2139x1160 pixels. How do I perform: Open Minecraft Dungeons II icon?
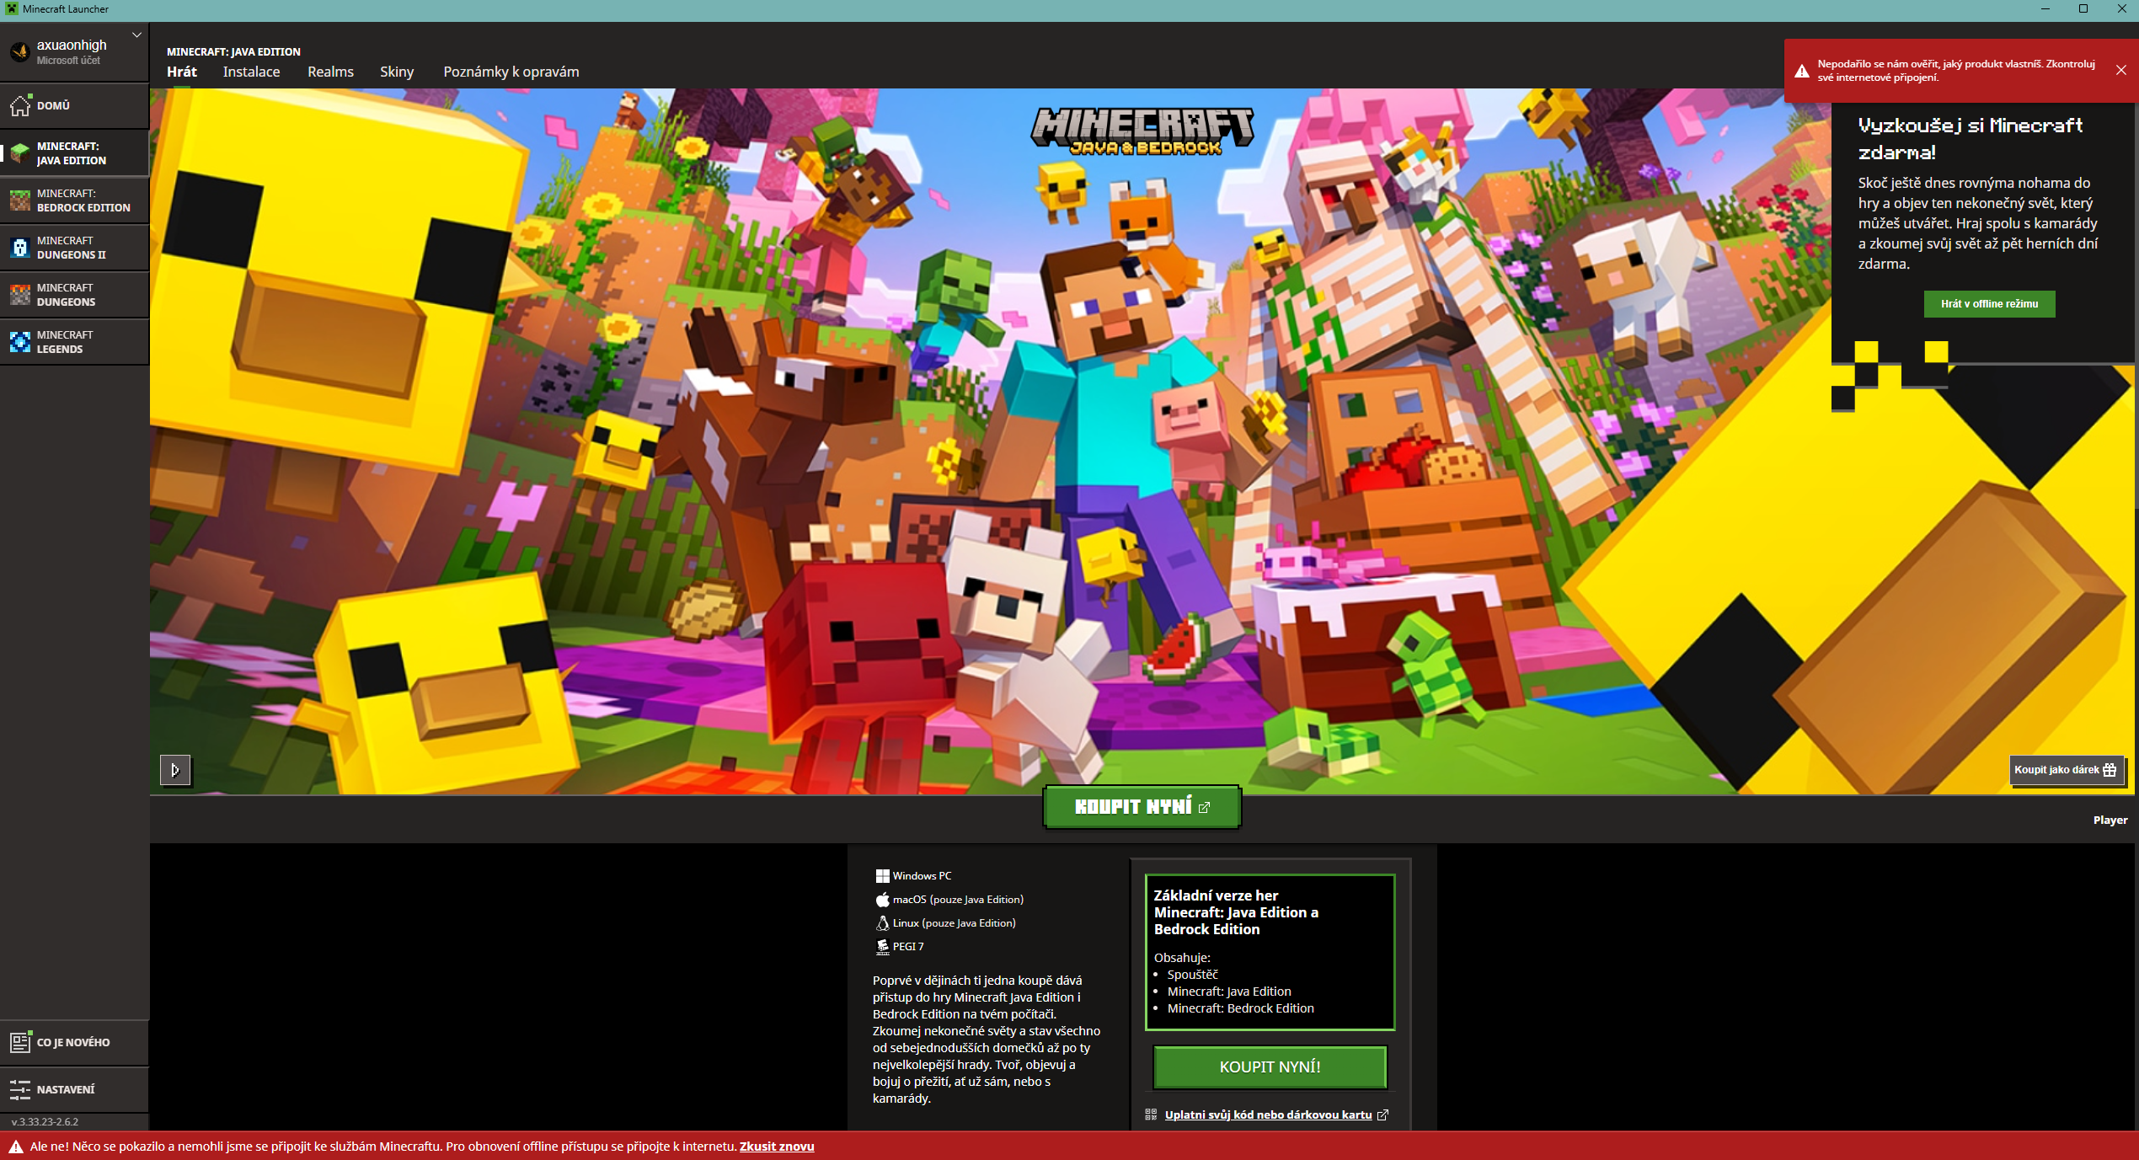coord(20,248)
